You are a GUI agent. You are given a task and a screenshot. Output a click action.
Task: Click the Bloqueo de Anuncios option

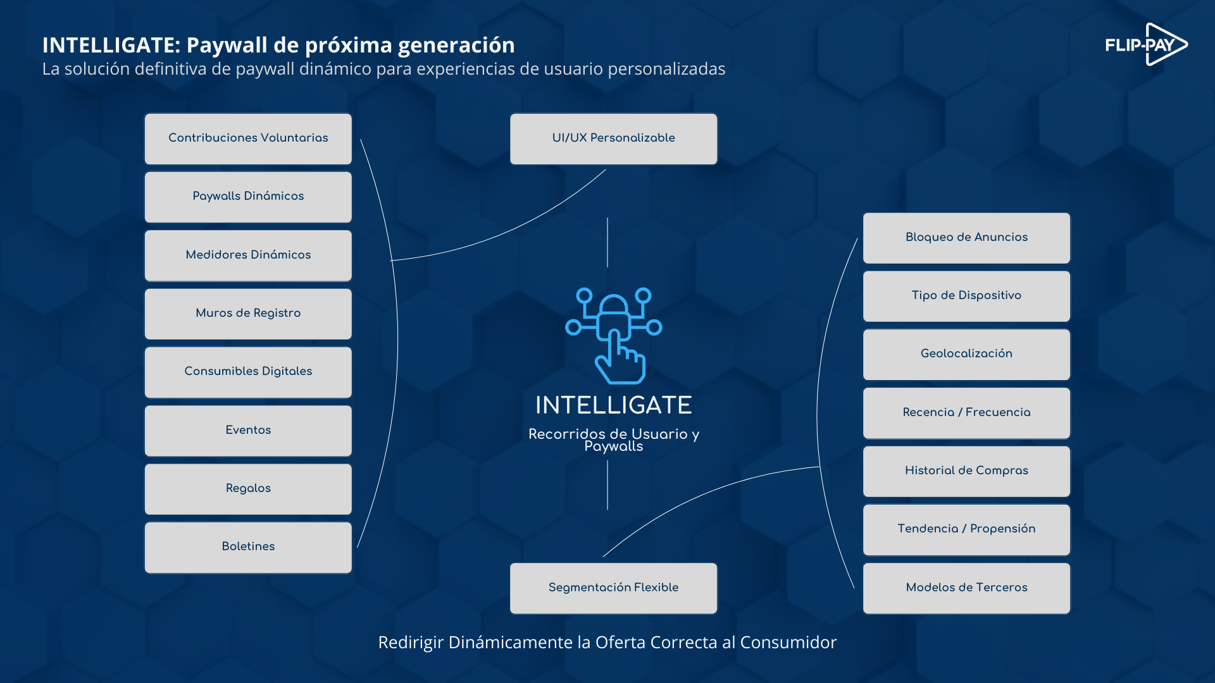(967, 238)
